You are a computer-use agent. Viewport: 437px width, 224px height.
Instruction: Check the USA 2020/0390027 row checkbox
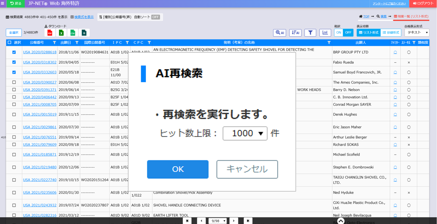(14, 82)
